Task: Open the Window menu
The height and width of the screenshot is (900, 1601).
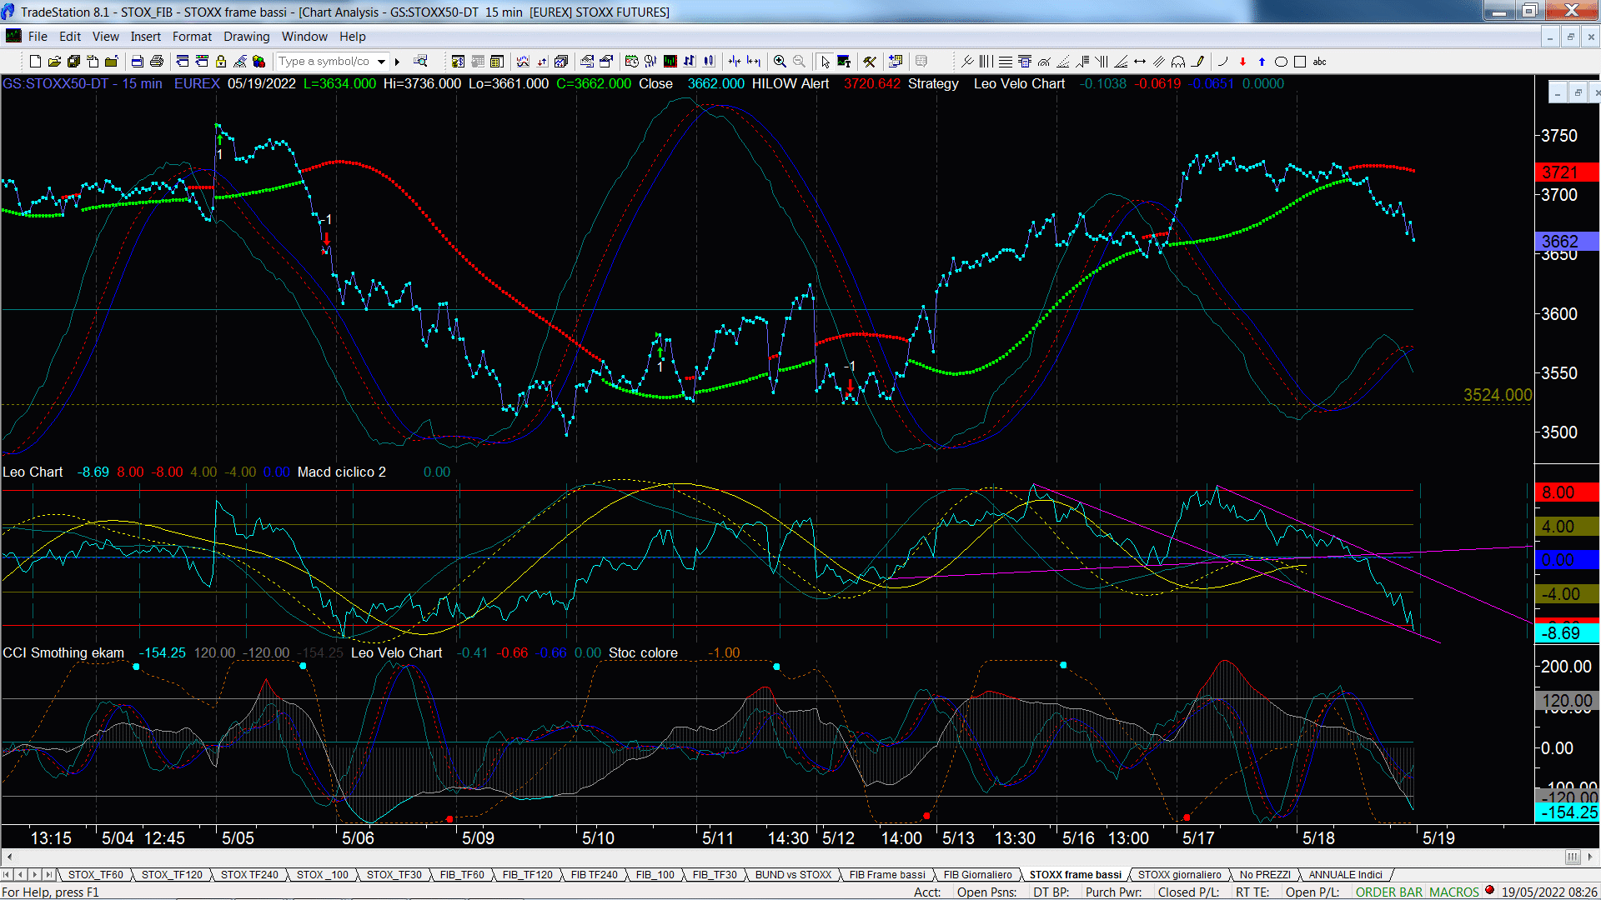Action: point(304,37)
